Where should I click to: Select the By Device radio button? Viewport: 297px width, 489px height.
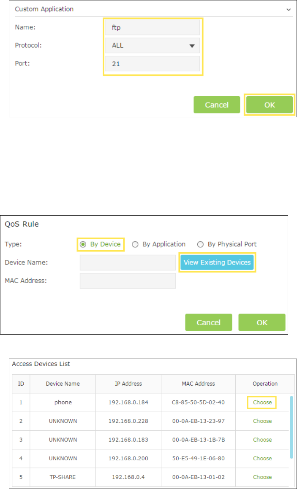tap(83, 245)
